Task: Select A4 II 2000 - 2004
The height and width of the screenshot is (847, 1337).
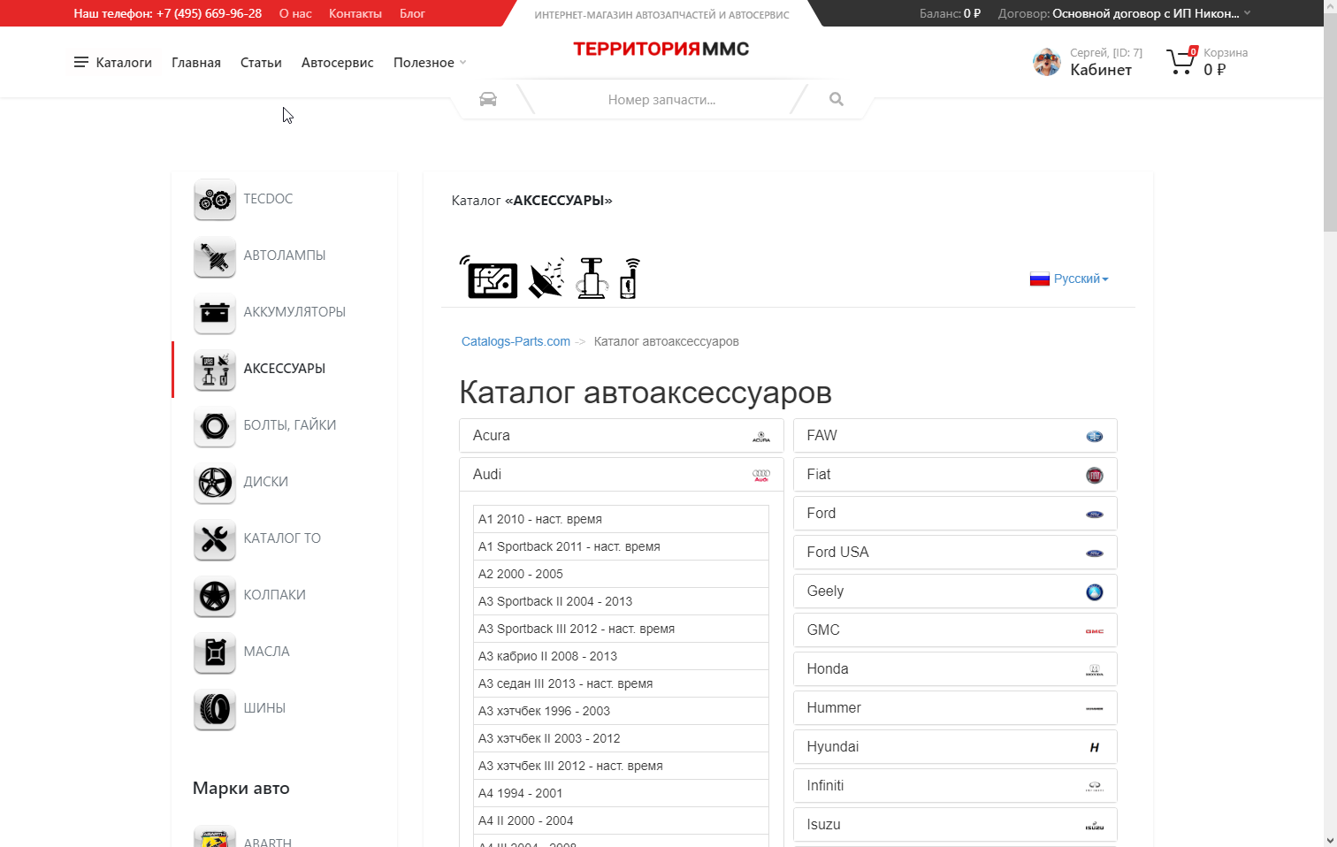Action: (x=621, y=820)
